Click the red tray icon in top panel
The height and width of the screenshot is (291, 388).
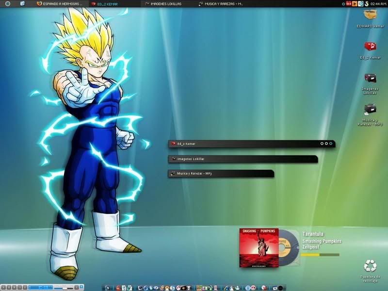(x=349, y=4)
